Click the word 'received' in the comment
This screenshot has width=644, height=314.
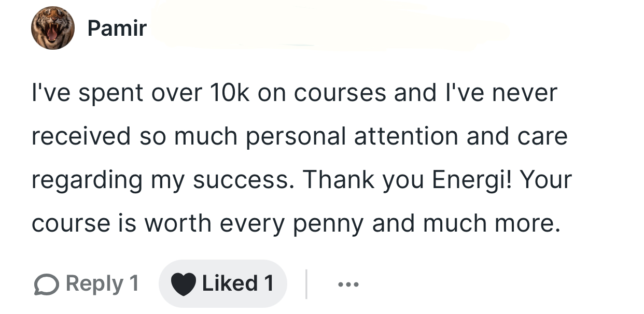coord(81,136)
